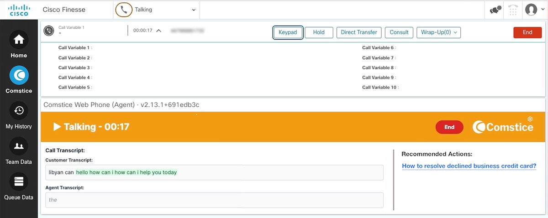Click the blurred caller phone number
548x218 pixels.
pyautogui.click(x=187, y=31)
